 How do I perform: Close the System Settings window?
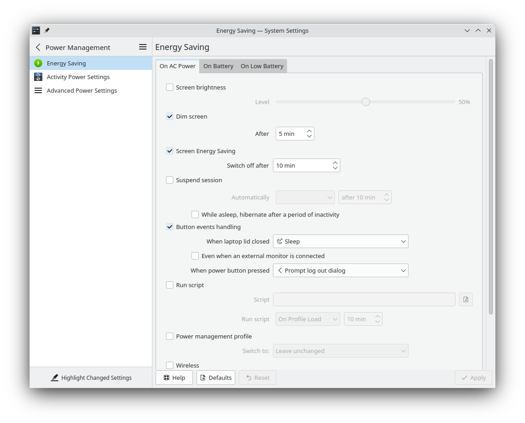pyautogui.click(x=489, y=31)
